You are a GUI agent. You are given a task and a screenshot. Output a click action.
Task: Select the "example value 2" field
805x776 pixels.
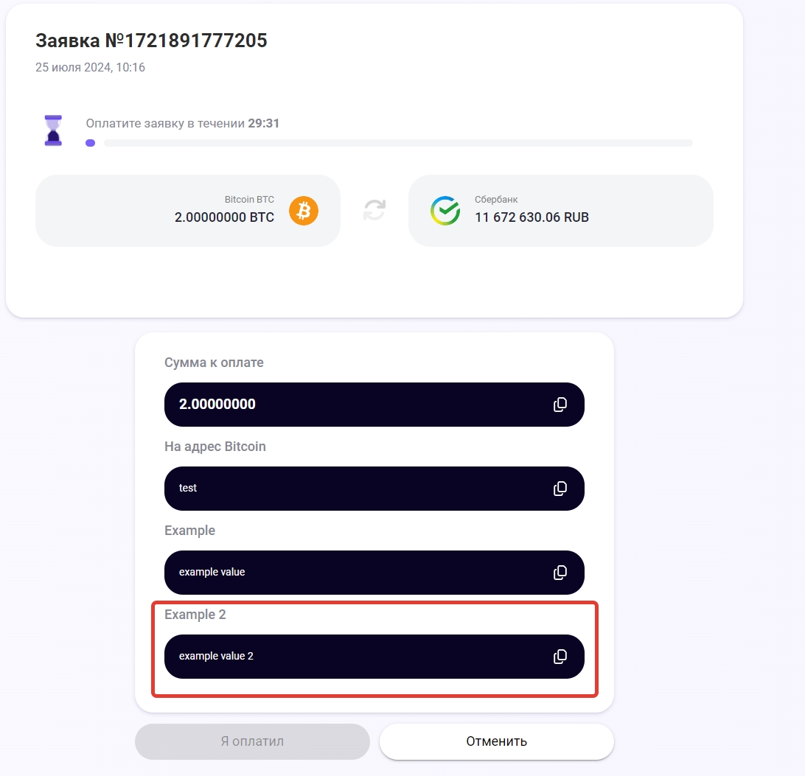click(354, 657)
